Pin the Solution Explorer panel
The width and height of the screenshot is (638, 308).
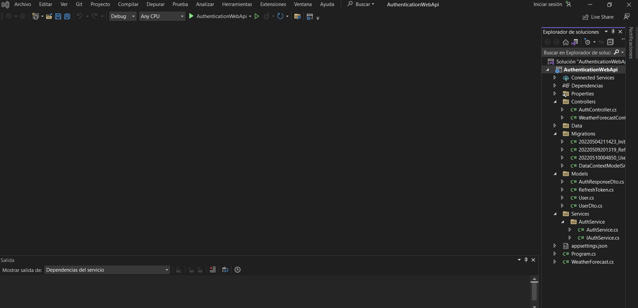613,32
